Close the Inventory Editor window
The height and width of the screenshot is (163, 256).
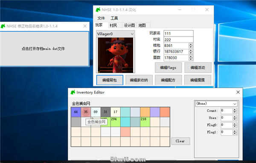click(238, 92)
